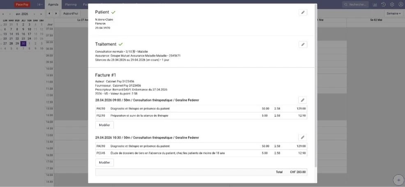Open the settings gear icon
Screen dimensions: 405x187
(392, 5)
